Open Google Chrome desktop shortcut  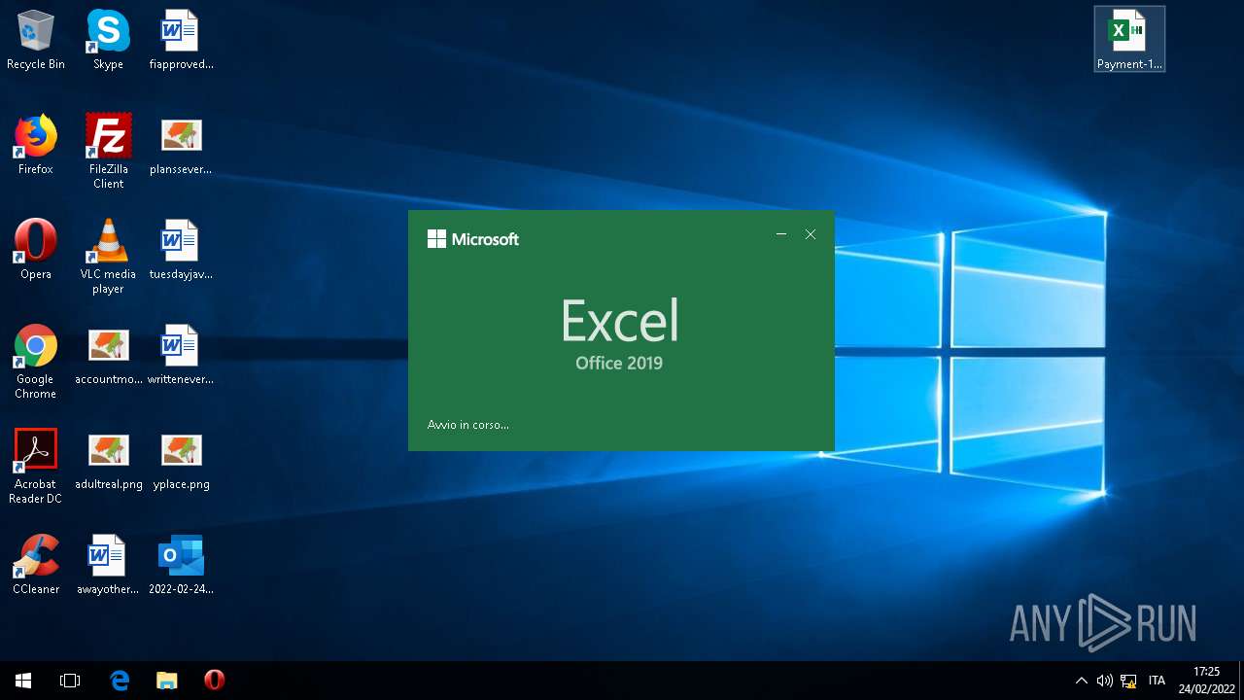tap(36, 362)
